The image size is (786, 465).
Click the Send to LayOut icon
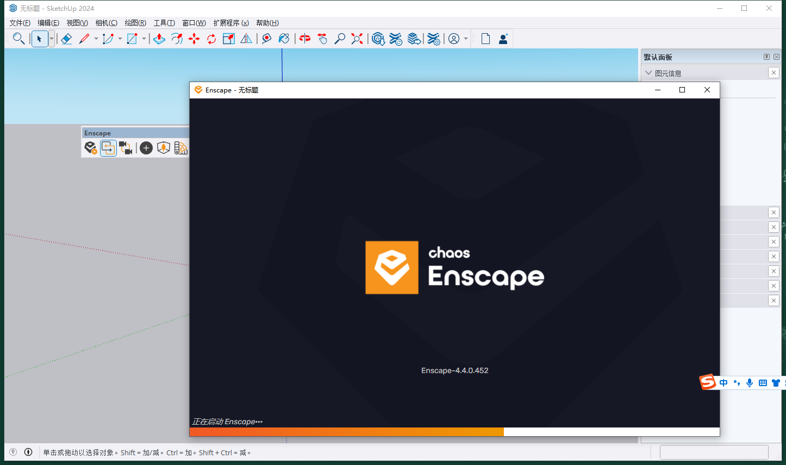414,39
